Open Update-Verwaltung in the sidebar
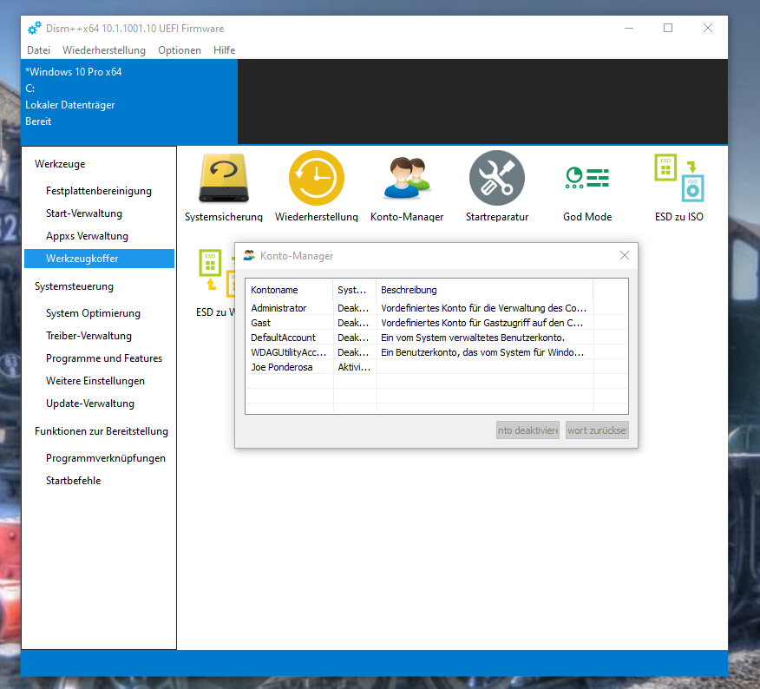The width and height of the screenshot is (760, 689). point(99,404)
